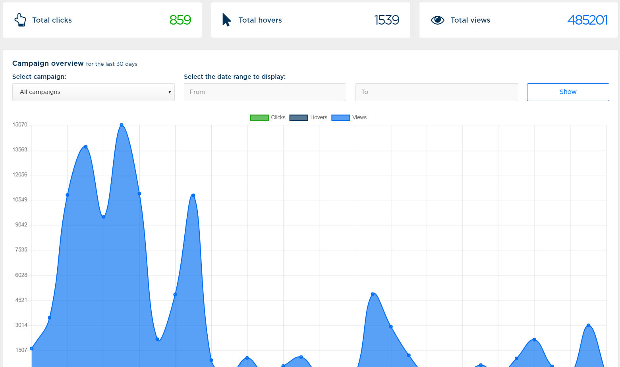Click the 12056 y-axis label
Viewport: 620px width, 367px height.
click(20, 175)
